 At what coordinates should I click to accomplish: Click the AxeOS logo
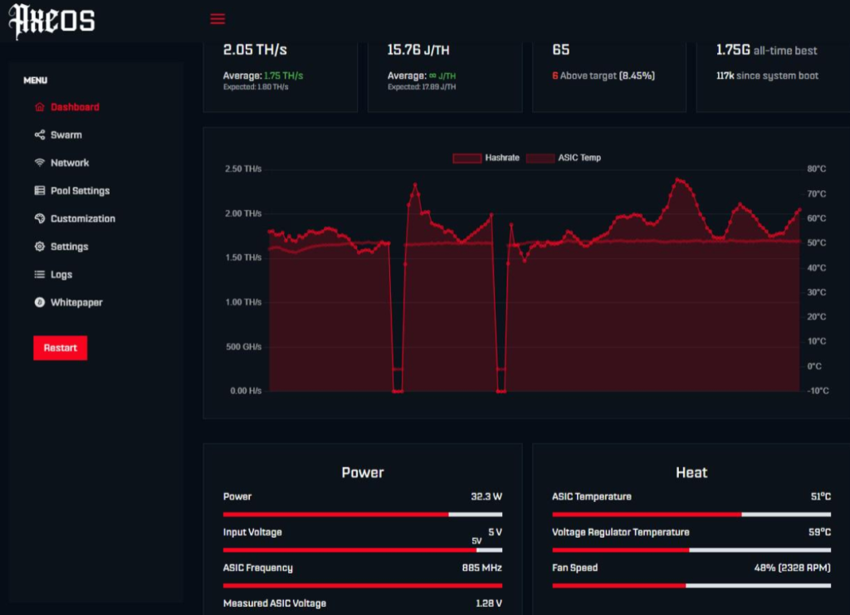pos(51,21)
